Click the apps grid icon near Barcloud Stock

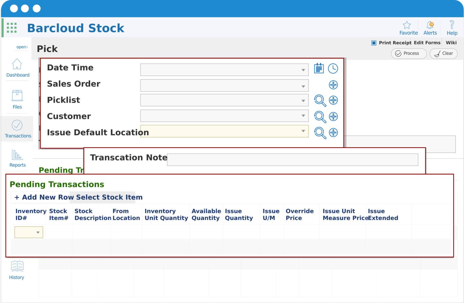click(11, 27)
